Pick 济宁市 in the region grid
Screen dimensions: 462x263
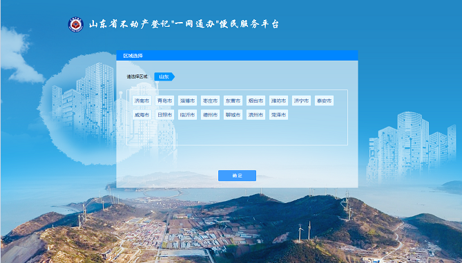pos(301,101)
